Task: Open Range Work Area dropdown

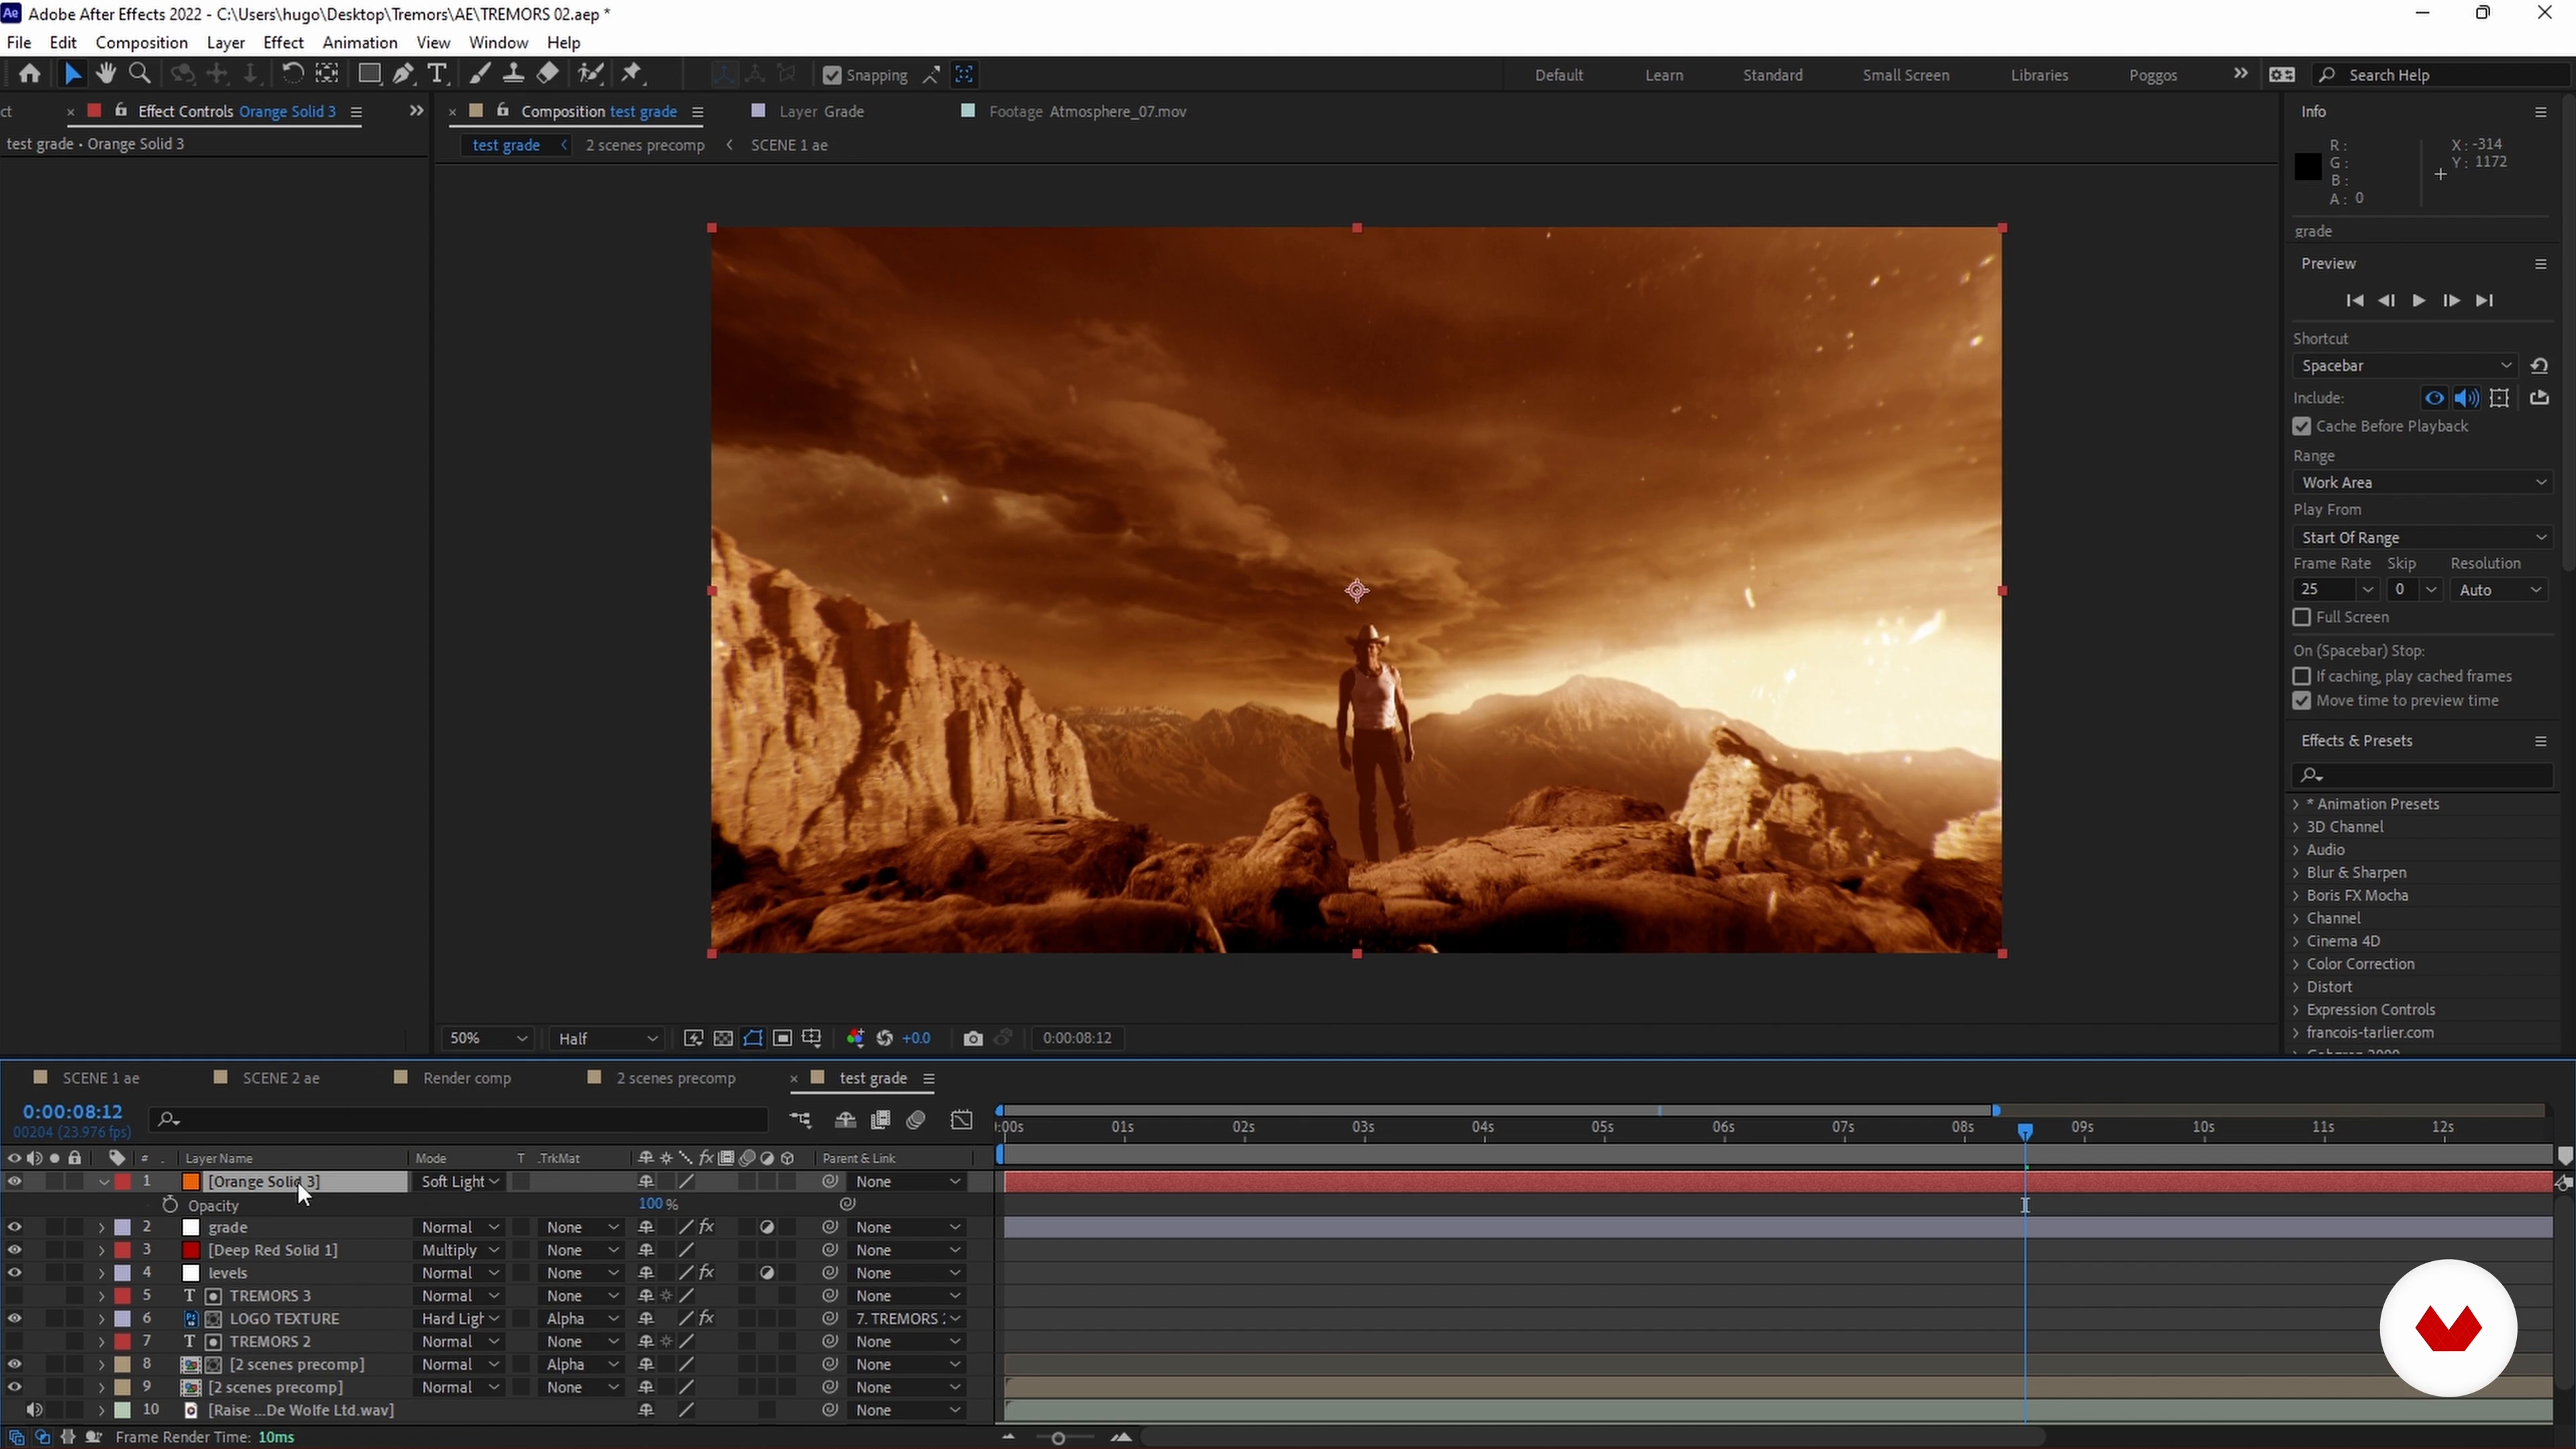Action: [x=2422, y=482]
